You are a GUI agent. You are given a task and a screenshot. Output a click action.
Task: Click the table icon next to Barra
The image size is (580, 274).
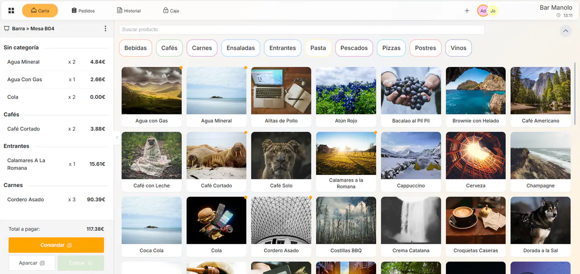[7, 29]
